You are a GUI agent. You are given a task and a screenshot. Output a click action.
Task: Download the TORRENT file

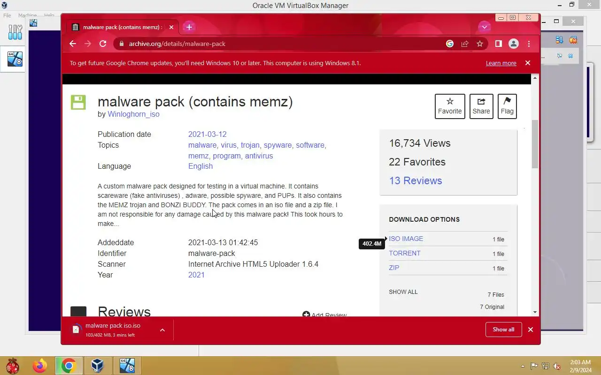[x=405, y=253]
